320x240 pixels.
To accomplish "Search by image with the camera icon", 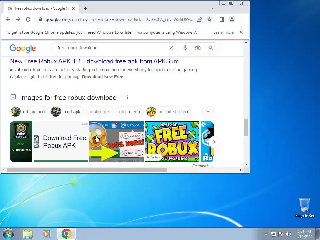I will [198, 48].
